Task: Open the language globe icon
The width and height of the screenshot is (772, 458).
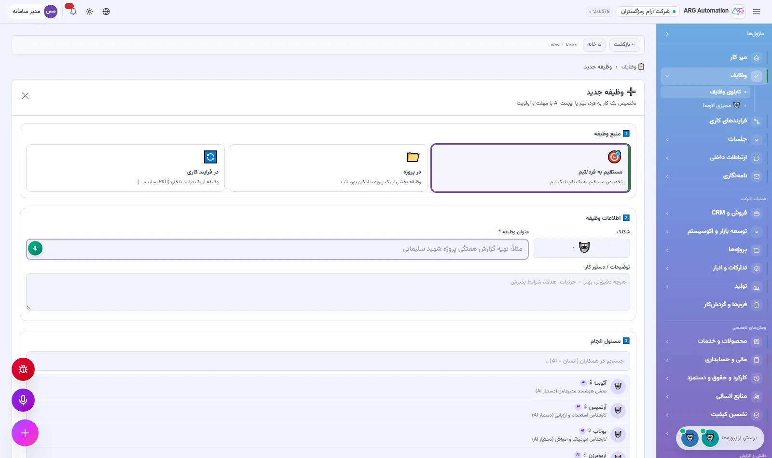Action: (106, 12)
